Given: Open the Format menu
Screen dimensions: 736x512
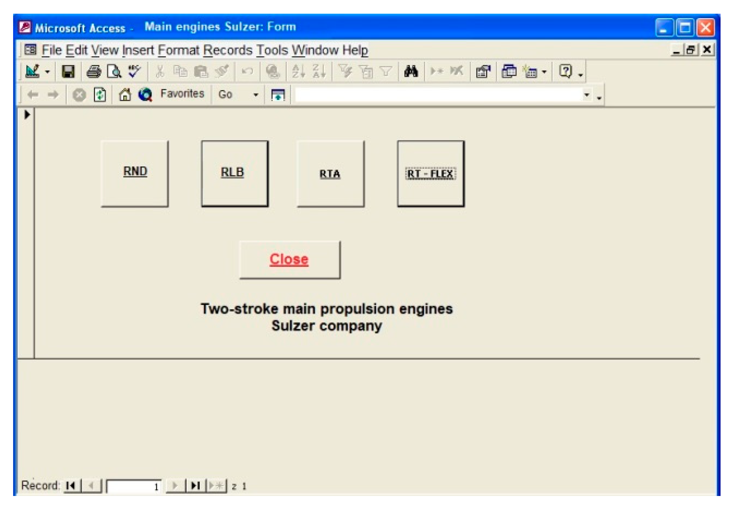Looking at the screenshot, I should pyautogui.click(x=179, y=50).
